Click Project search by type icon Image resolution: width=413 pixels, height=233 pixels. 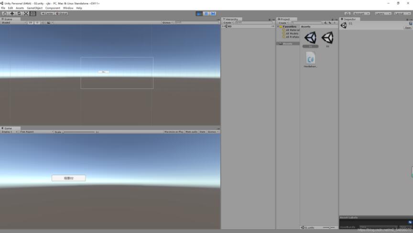[x=326, y=23]
